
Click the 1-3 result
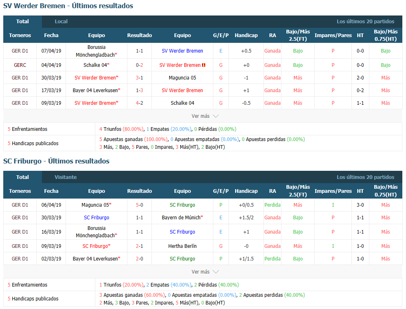(x=139, y=90)
